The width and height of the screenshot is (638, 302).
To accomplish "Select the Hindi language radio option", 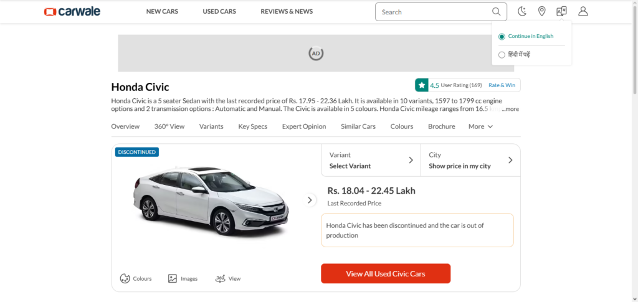I will coord(502,55).
